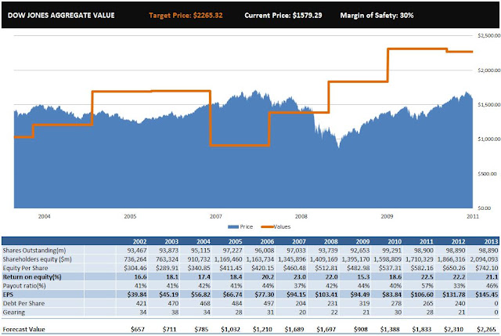Click the 'Forecast Value' row label
Image resolution: width=501 pixels, height=336 pixels.
click(x=24, y=329)
